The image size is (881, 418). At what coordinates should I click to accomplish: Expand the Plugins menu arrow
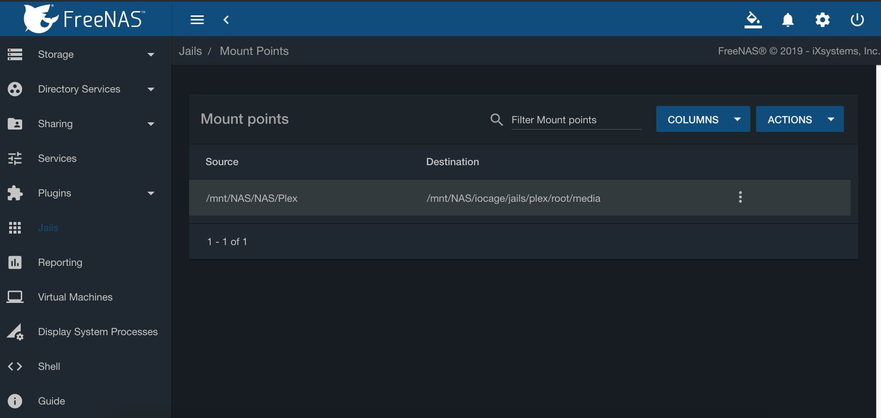151,193
